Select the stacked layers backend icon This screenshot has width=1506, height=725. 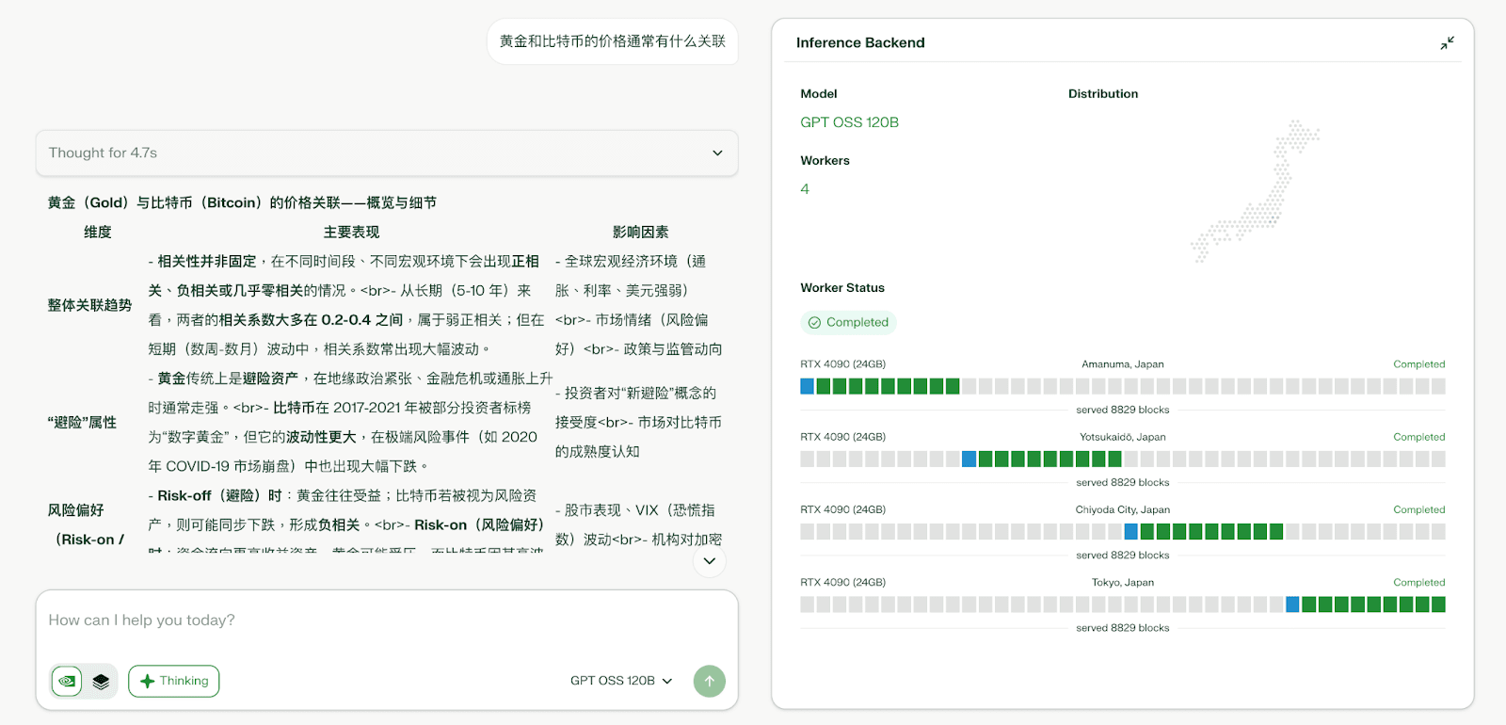pos(101,681)
